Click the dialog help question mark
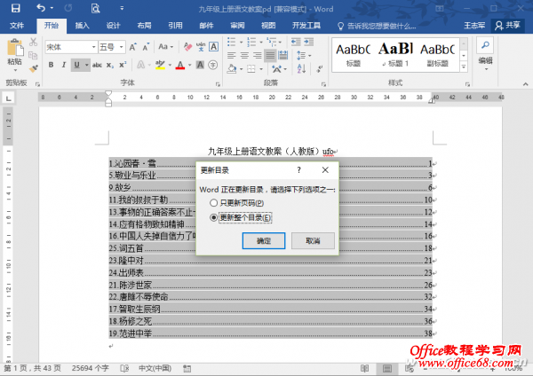 [298, 170]
